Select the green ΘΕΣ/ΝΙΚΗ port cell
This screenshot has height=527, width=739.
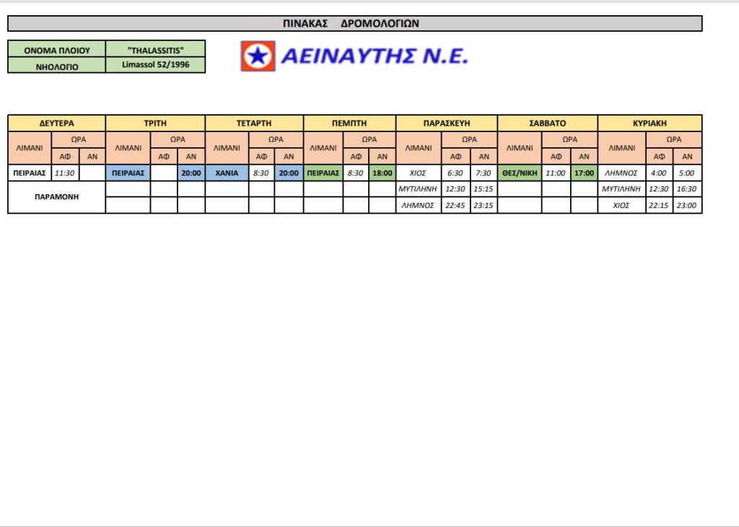(520, 173)
